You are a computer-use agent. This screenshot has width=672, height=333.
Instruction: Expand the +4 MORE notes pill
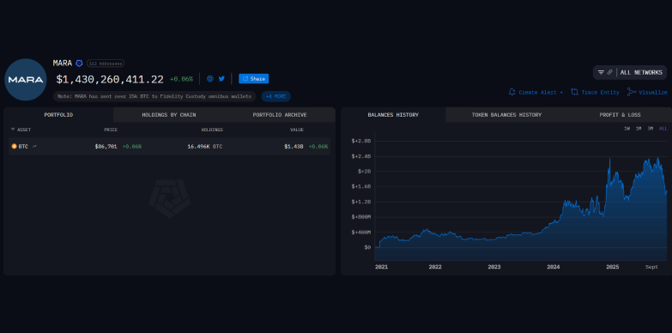(276, 96)
